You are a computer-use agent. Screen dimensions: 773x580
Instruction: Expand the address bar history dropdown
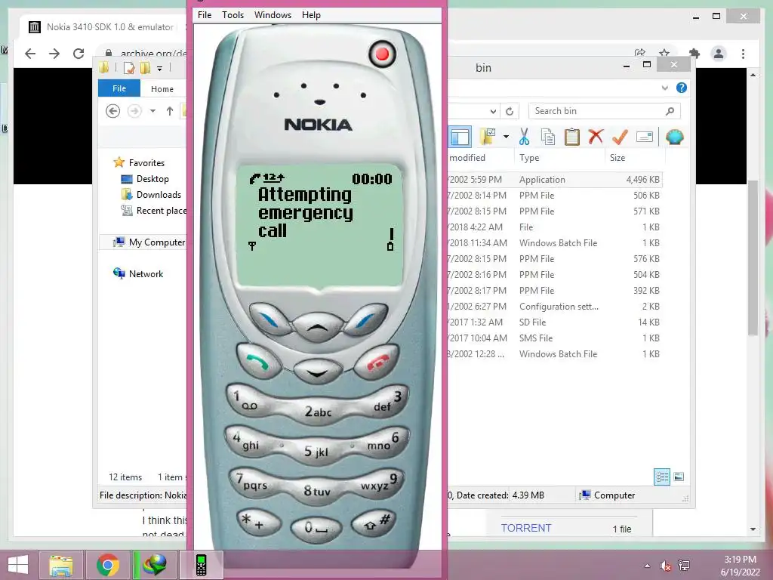point(493,111)
